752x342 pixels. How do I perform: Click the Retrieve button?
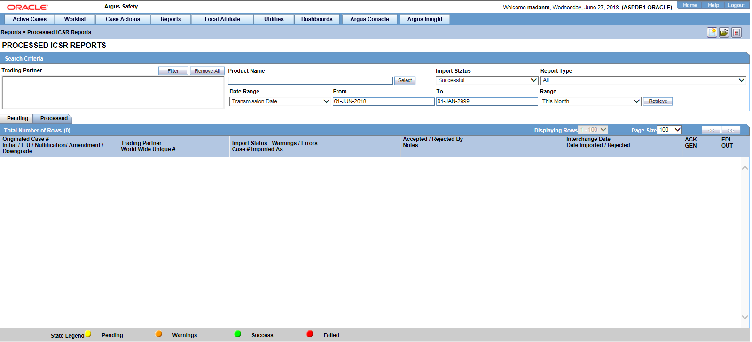(x=658, y=101)
